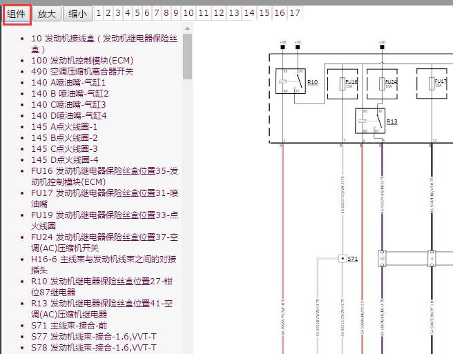453x354 pixels.
Task: Select link 100 发动机控制模块(ECM)
Action: click(x=82, y=61)
